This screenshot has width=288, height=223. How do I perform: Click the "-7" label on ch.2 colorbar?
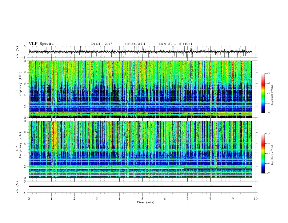tap(268, 173)
